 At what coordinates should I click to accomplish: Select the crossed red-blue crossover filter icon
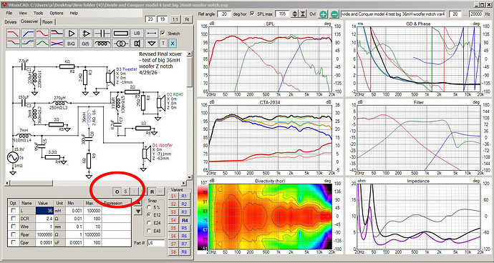coord(57,44)
